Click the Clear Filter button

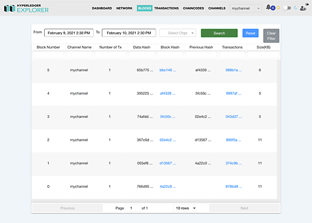(271, 35)
